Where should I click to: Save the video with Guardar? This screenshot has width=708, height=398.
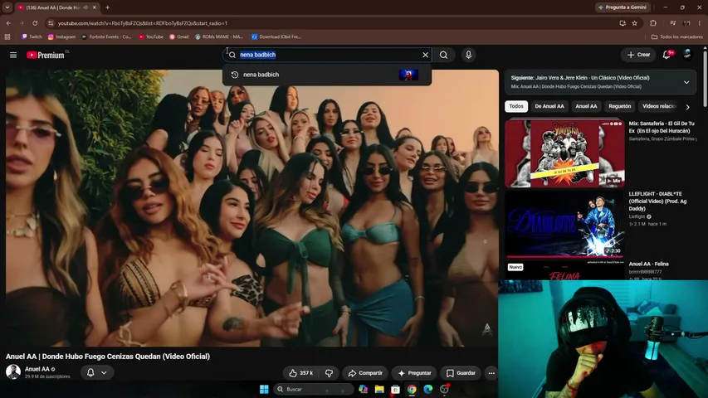(x=461, y=373)
